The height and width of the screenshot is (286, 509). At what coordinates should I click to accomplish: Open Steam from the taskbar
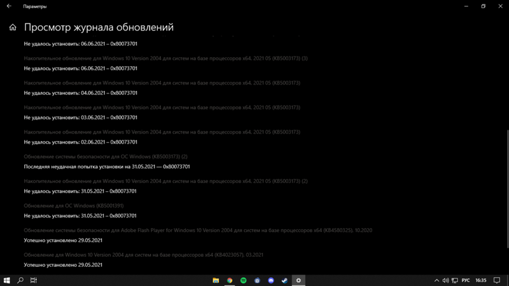[x=284, y=280]
